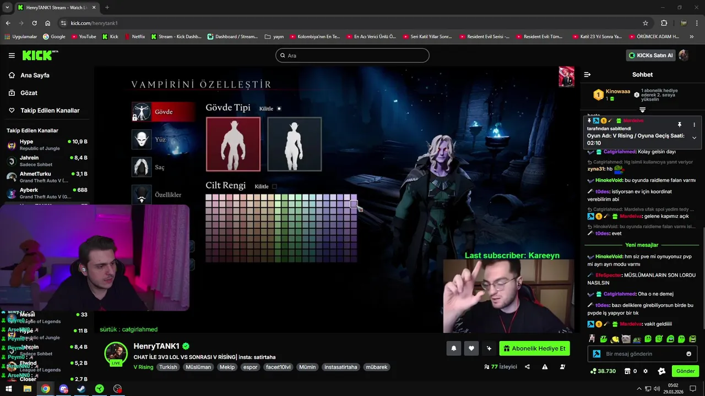Screen dimensions: 705x396
Task: Open chat settings gear icon
Action: click(x=646, y=371)
